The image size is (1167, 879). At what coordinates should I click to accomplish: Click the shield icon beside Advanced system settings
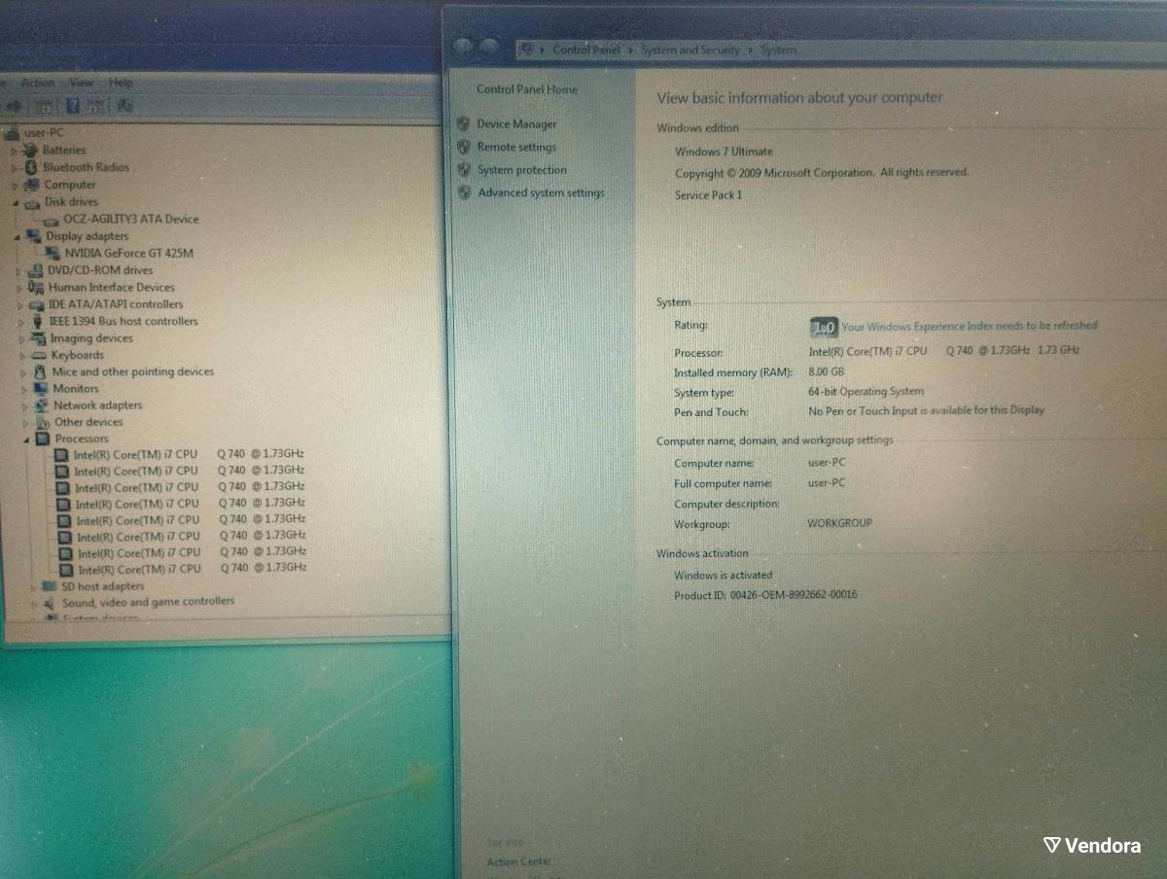click(465, 193)
